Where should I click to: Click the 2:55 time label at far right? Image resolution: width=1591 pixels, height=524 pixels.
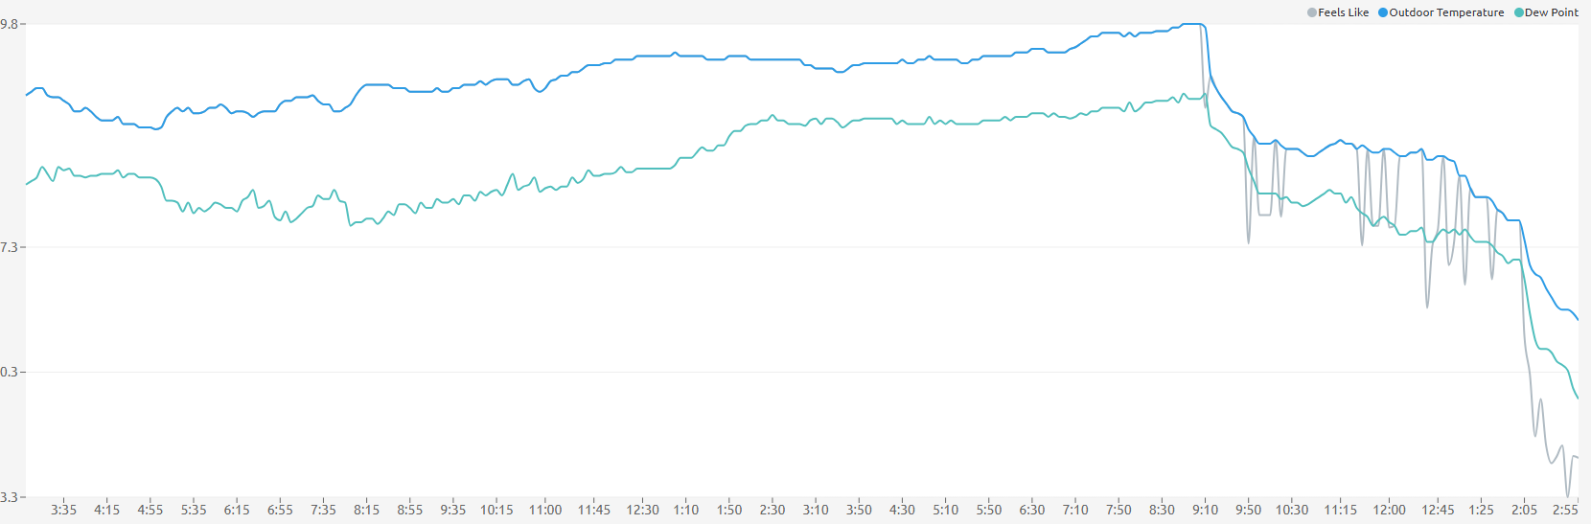[x=1564, y=510]
